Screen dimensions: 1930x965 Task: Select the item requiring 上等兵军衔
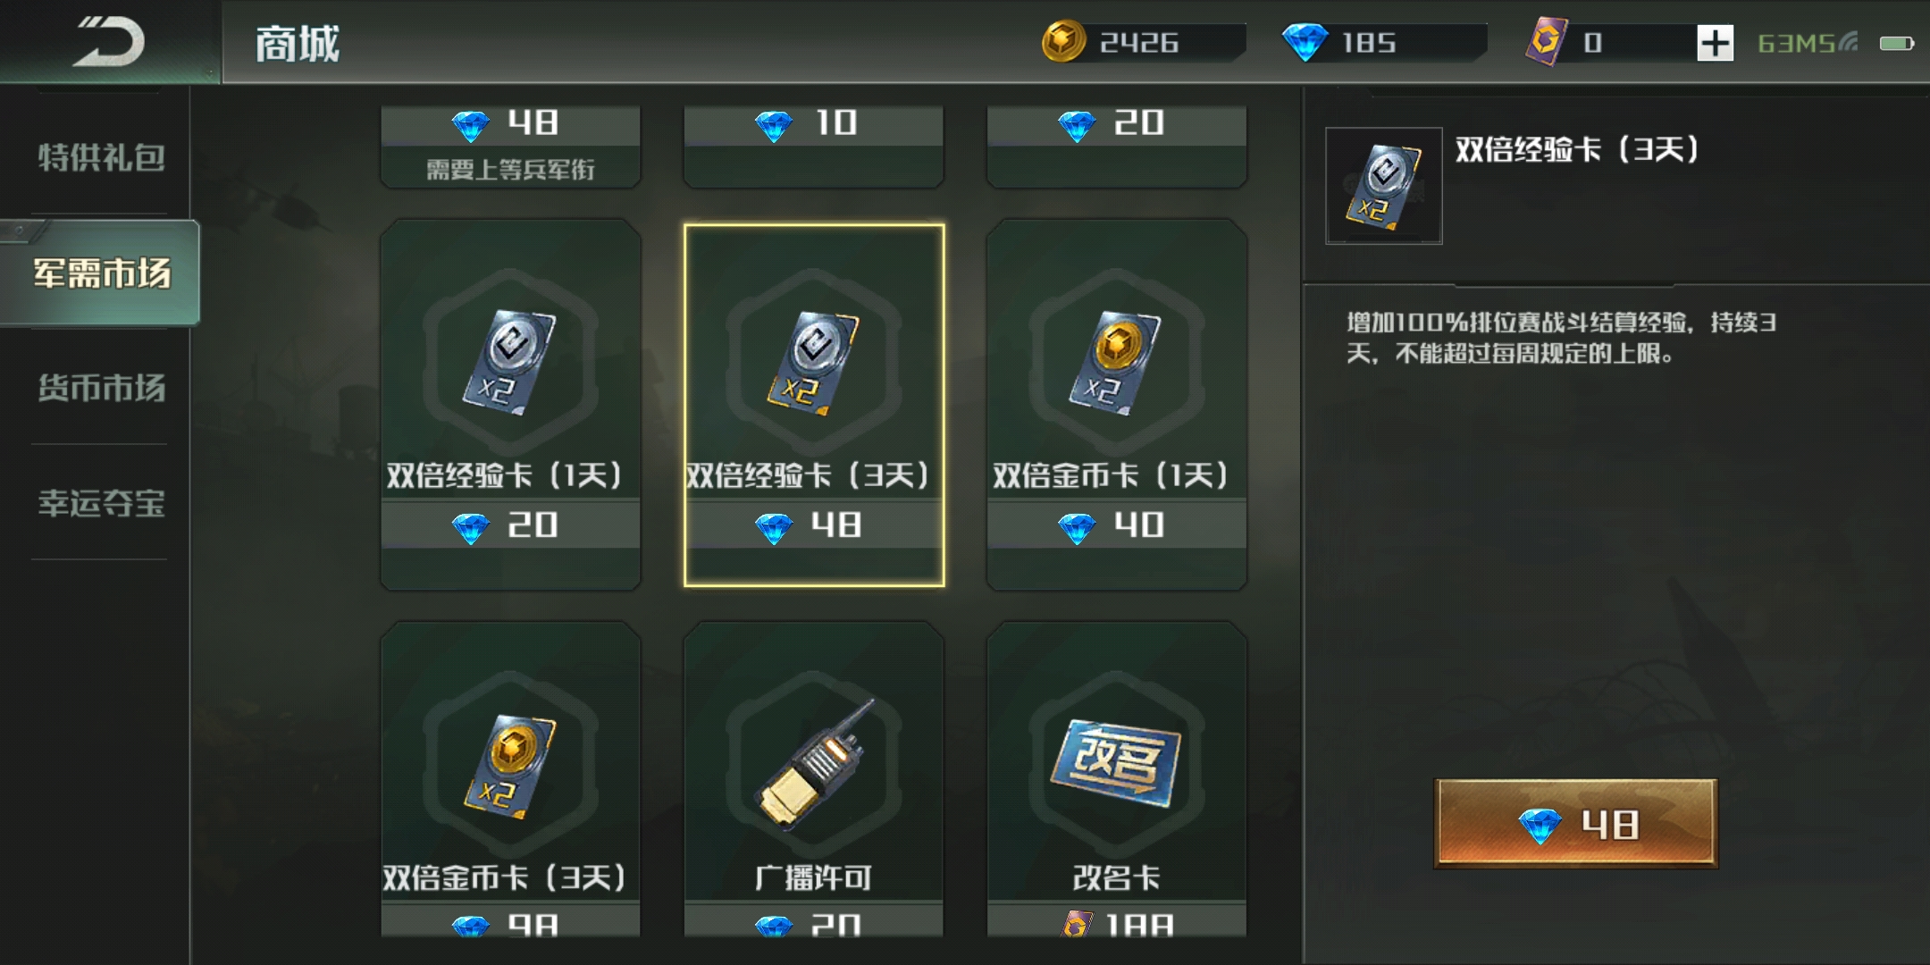[x=510, y=147]
